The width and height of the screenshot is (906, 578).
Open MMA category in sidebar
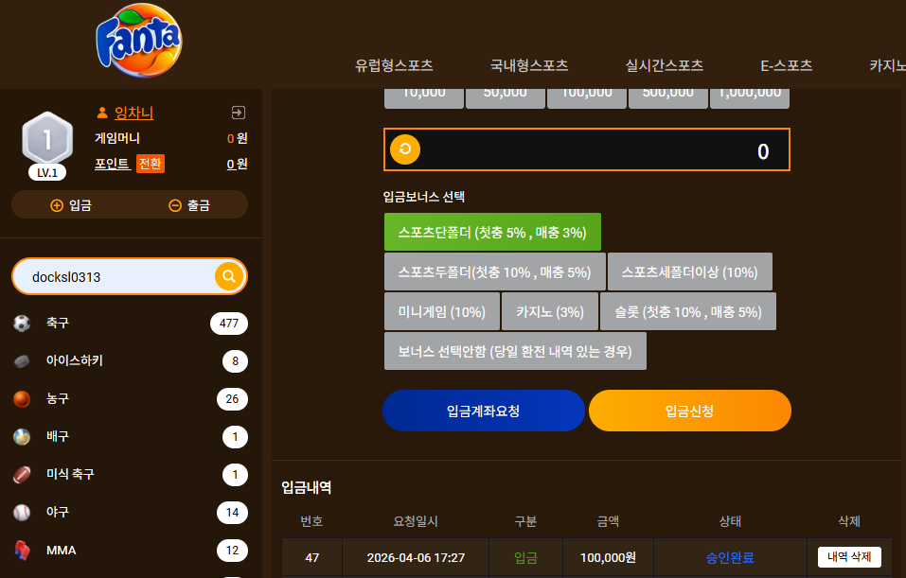[x=130, y=551]
